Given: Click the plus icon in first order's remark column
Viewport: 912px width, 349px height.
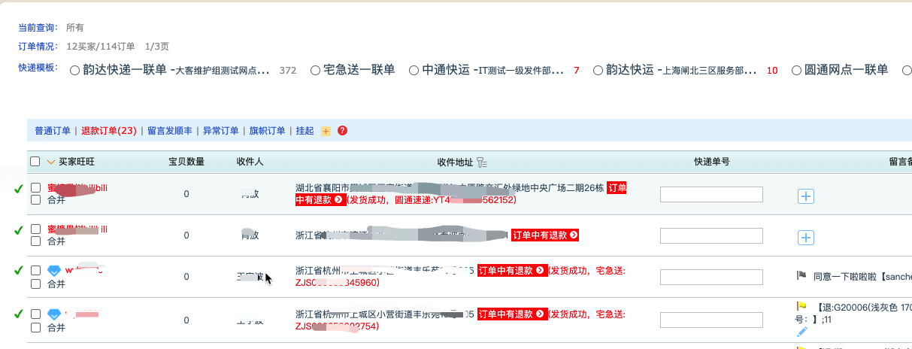Looking at the screenshot, I should point(805,196).
